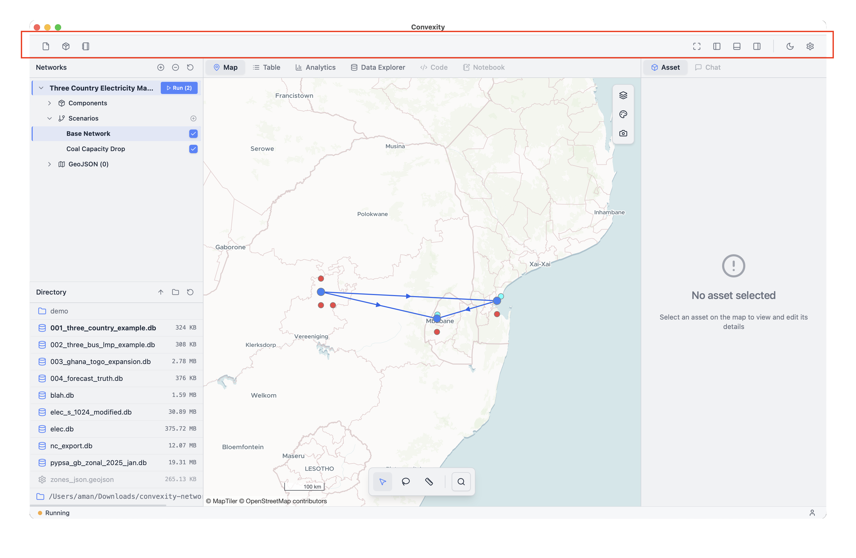
Task: Open the map layers panel icon
Action: [x=623, y=95]
